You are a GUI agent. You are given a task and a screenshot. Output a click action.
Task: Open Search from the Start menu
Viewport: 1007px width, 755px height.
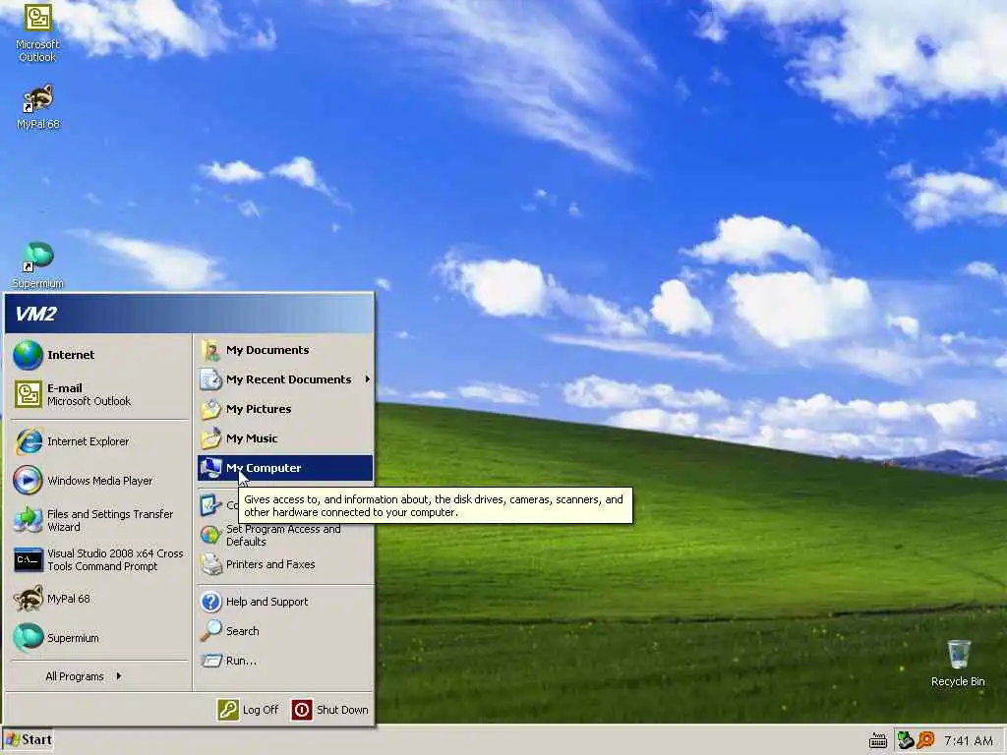click(285, 631)
